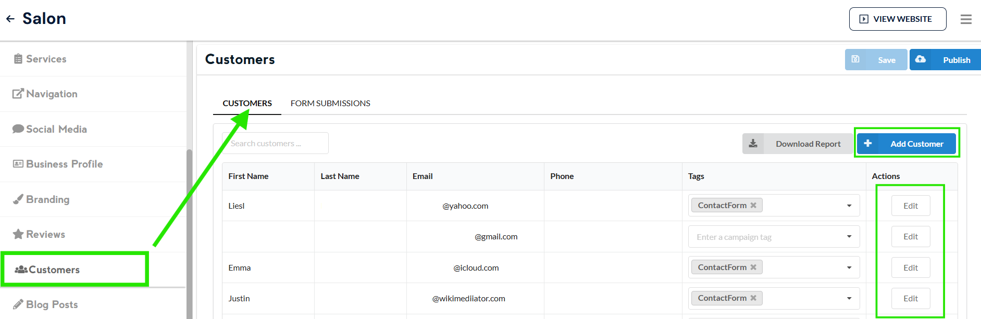Open the hamburger menu icon

click(966, 19)
